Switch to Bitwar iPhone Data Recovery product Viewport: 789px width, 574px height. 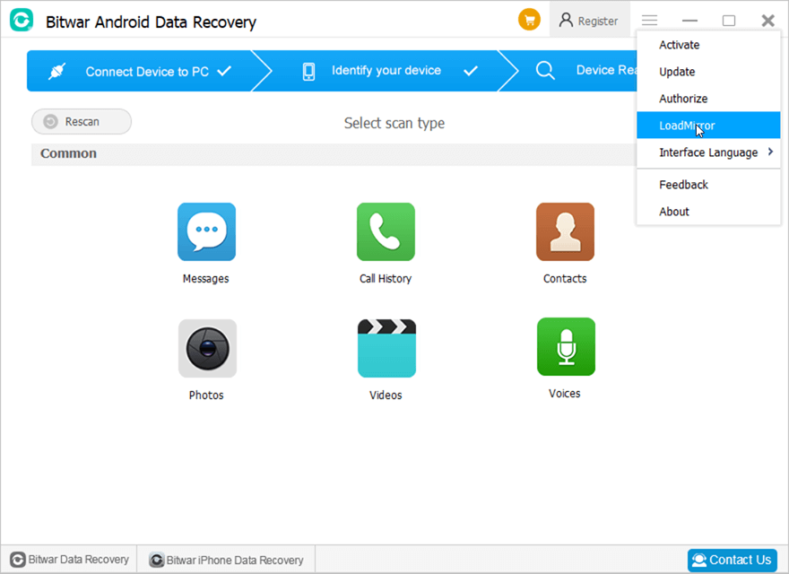coord(227,560)
